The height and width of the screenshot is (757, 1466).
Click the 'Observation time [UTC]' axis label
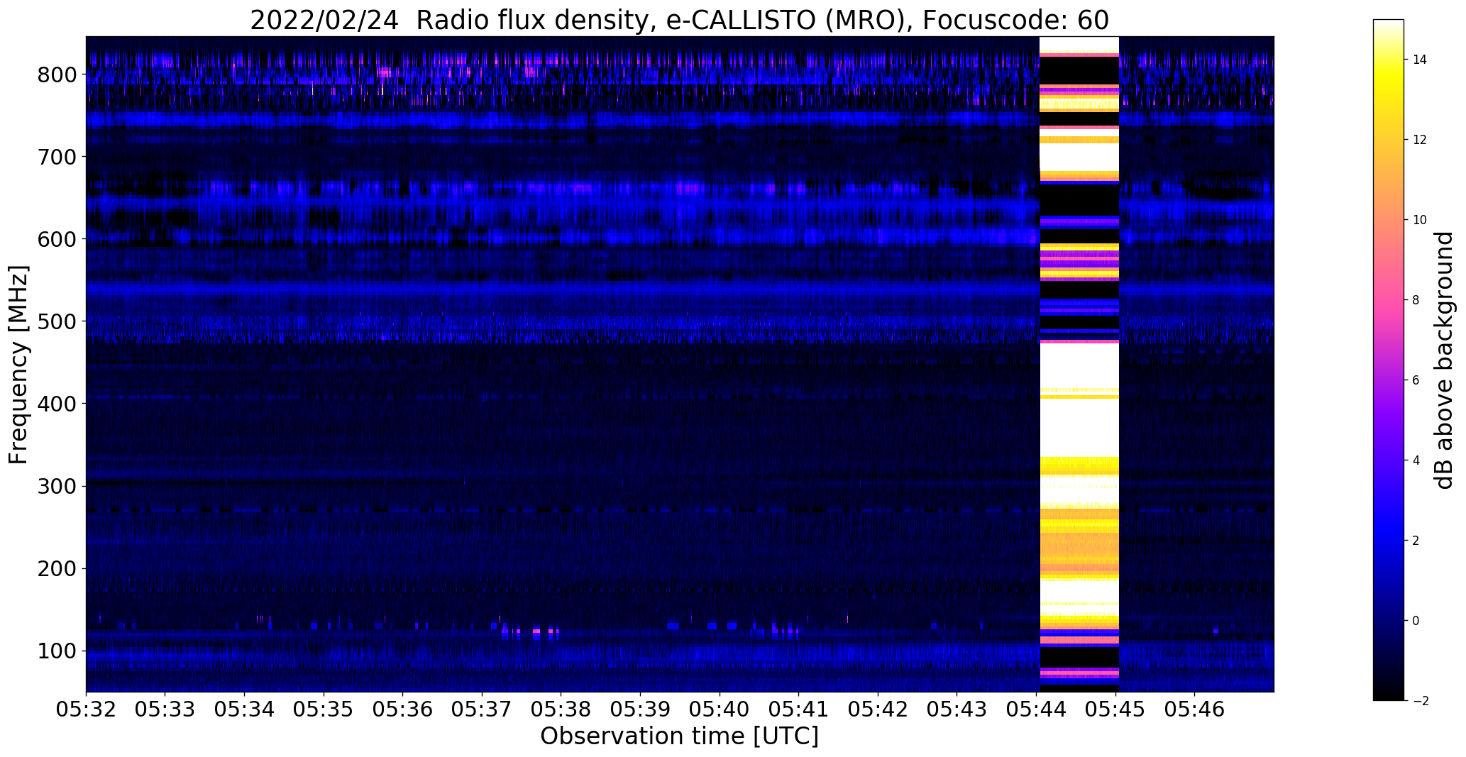pos(679,736)
